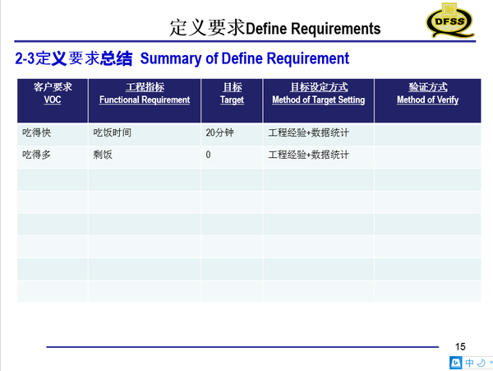Select 工程经验+数据统计 in the 吃得快 row
Viewport: 493px width, 371px height.
coord(319,134)
